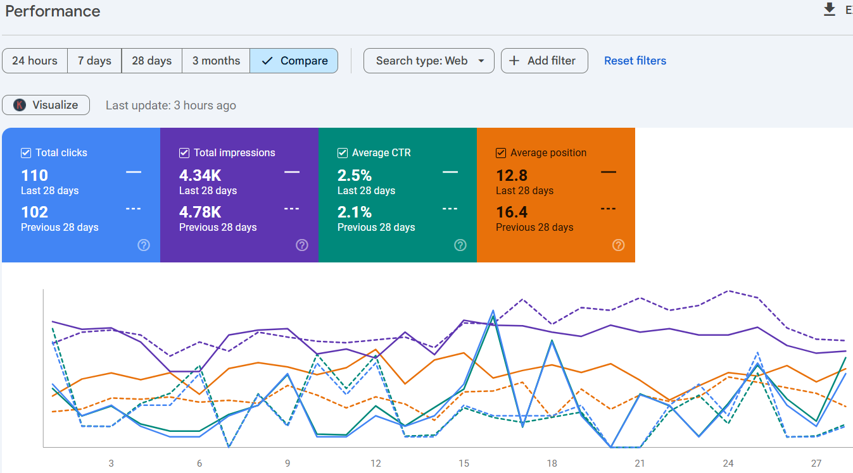The width and height of the screenshot is (853, 473).
Task: Click the day 15 marker on chart axis
Action: (x=464, y=464)
